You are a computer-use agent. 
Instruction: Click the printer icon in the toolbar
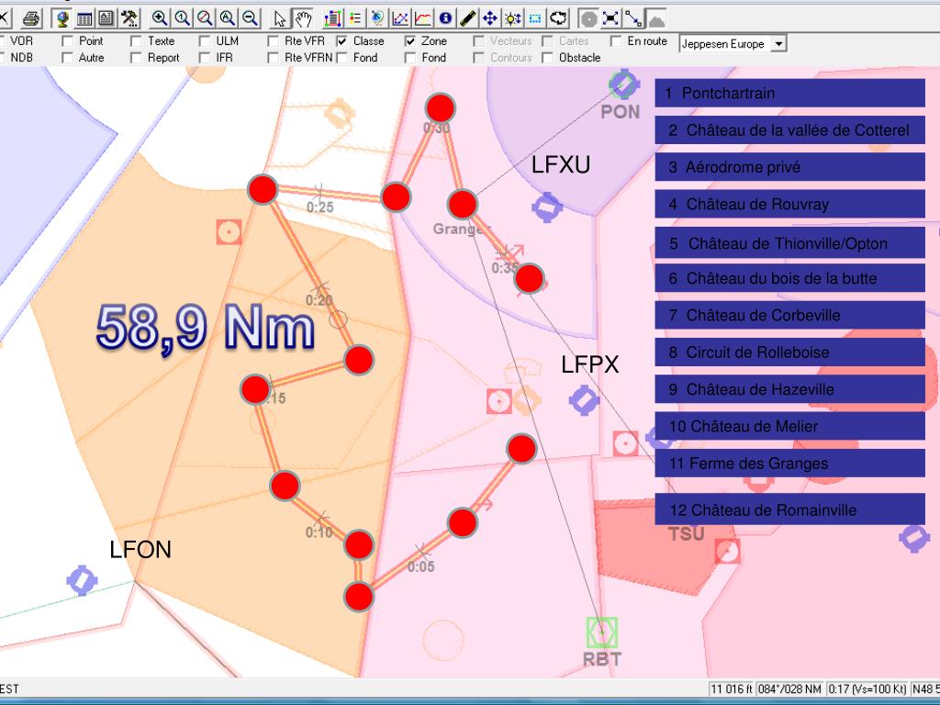point(31,18)
